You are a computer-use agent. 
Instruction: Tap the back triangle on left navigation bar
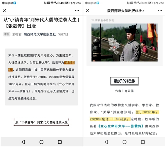click(x=23, y=142)
